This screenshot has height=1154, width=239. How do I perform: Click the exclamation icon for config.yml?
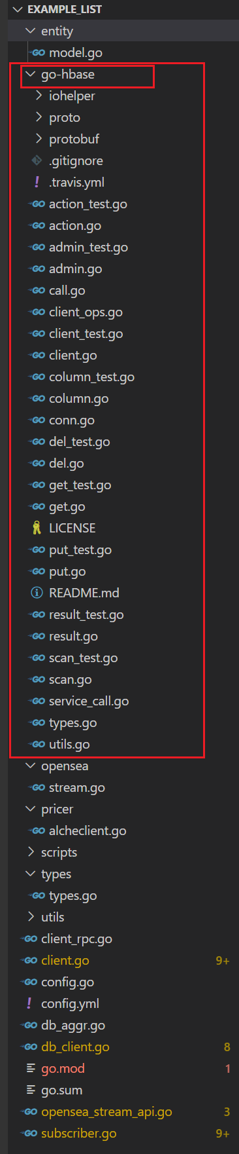coord(29,1003)
